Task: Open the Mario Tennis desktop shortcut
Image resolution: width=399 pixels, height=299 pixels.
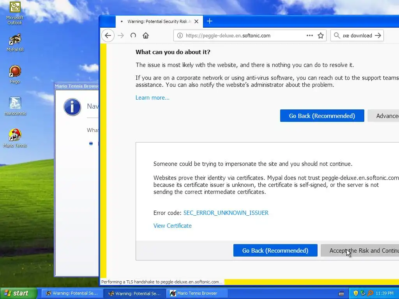Action: coord(15,138)
